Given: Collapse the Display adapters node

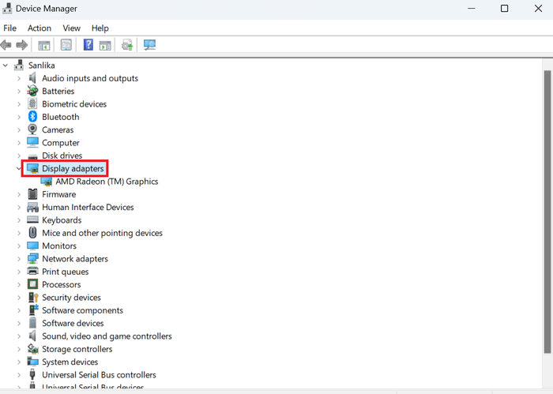Looking at the screenshot, I should (x=19, y=168).
